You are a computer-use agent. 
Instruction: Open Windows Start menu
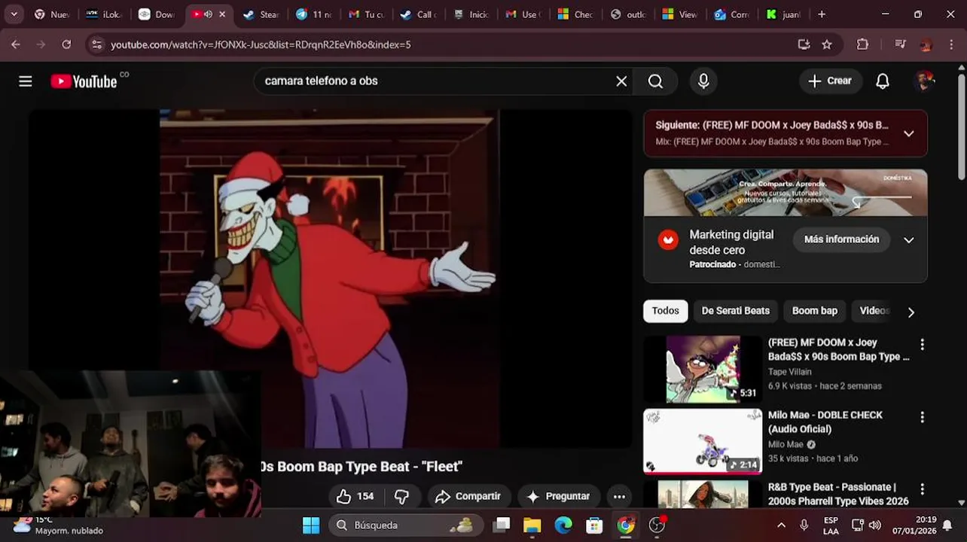tap(311, 525)
